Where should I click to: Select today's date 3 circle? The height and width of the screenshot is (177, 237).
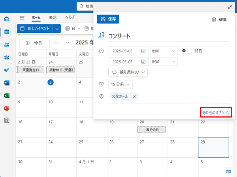point(51,82)
